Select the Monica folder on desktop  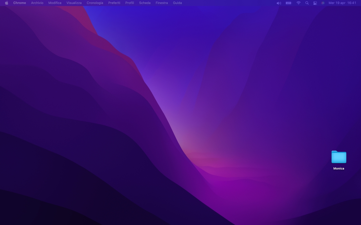pyautogui.click(x=339, y=157)
